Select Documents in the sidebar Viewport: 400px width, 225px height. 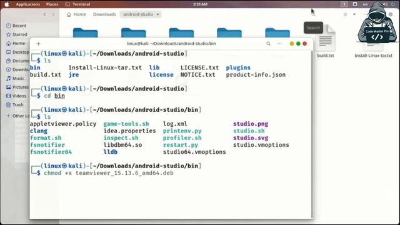(17, 61)
